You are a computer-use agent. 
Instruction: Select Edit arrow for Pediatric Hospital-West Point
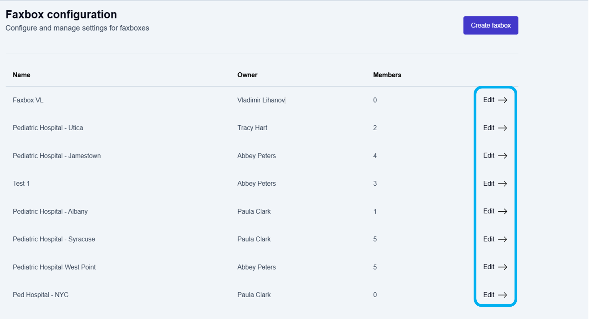495,267
